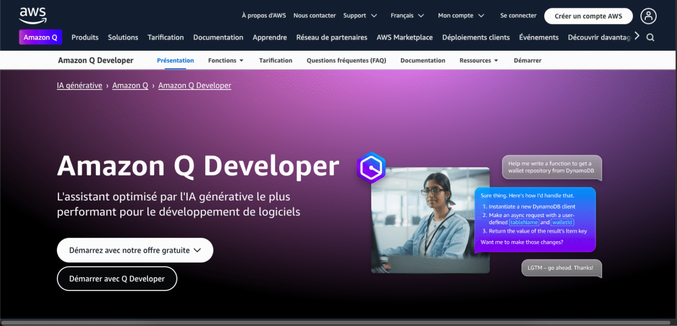The width and height of the screenshot is (677, 326).
Task: Select the Présentation tab
Action: [x=175, y=60]
